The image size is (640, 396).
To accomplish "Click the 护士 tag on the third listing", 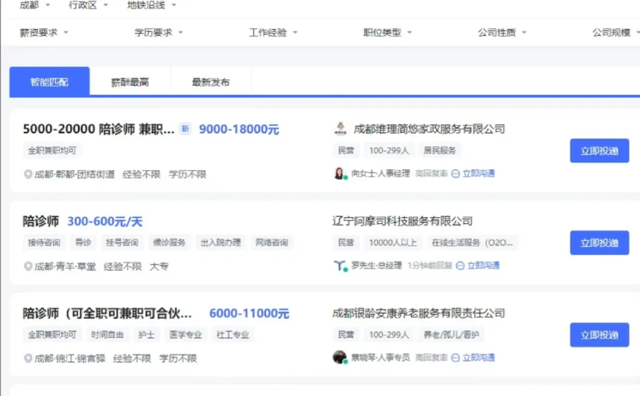I will 146,335.
